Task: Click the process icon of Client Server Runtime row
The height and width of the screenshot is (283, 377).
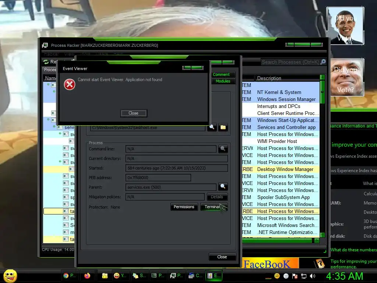Action: click(54, 113)
